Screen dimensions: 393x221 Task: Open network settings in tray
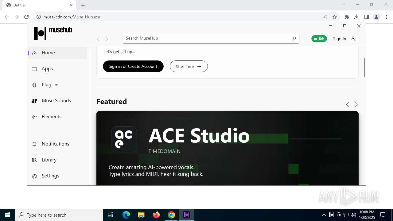[346, 215]
